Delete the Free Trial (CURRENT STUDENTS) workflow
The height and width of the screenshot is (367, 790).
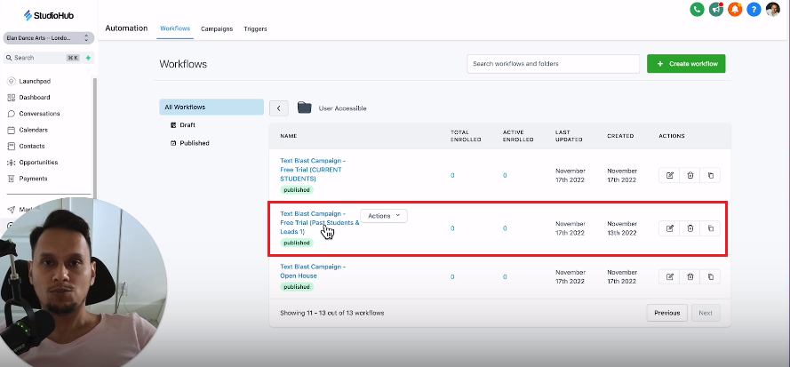click(x=690, y=175)
